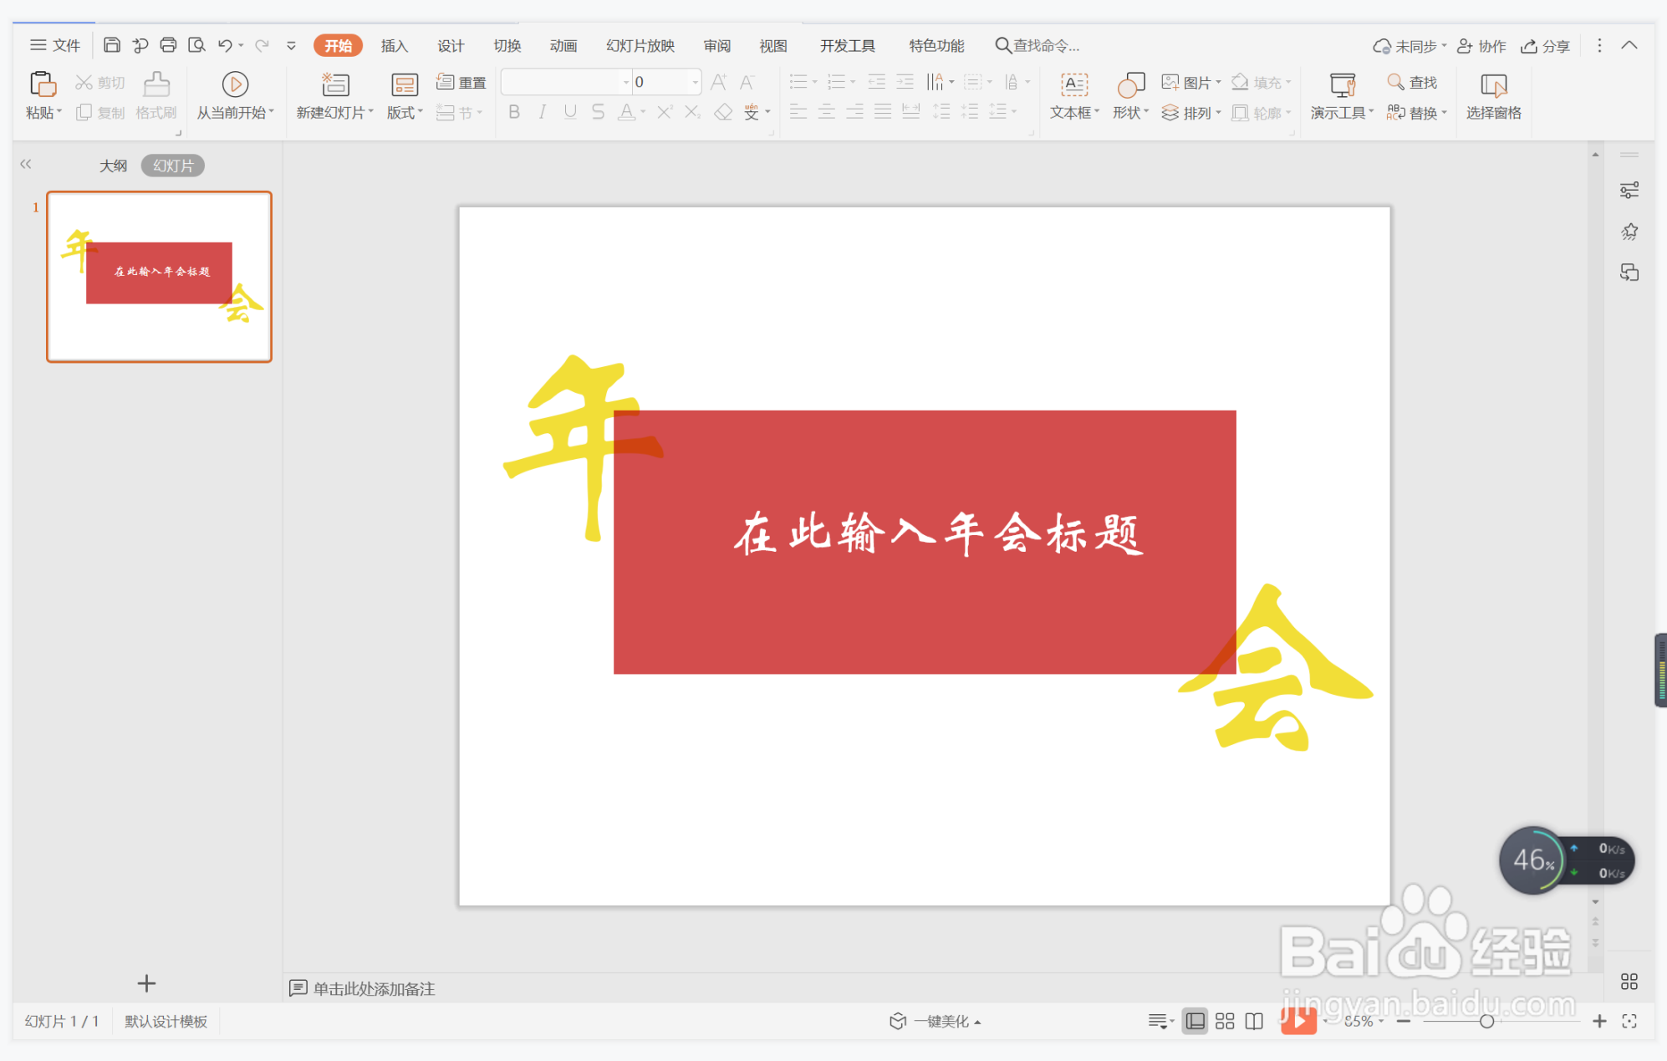Image resolution: width=1667 pixels, height=1061 pixels.
Task: Click the slideshow play button in status bar
Action: point(1299,1020)
